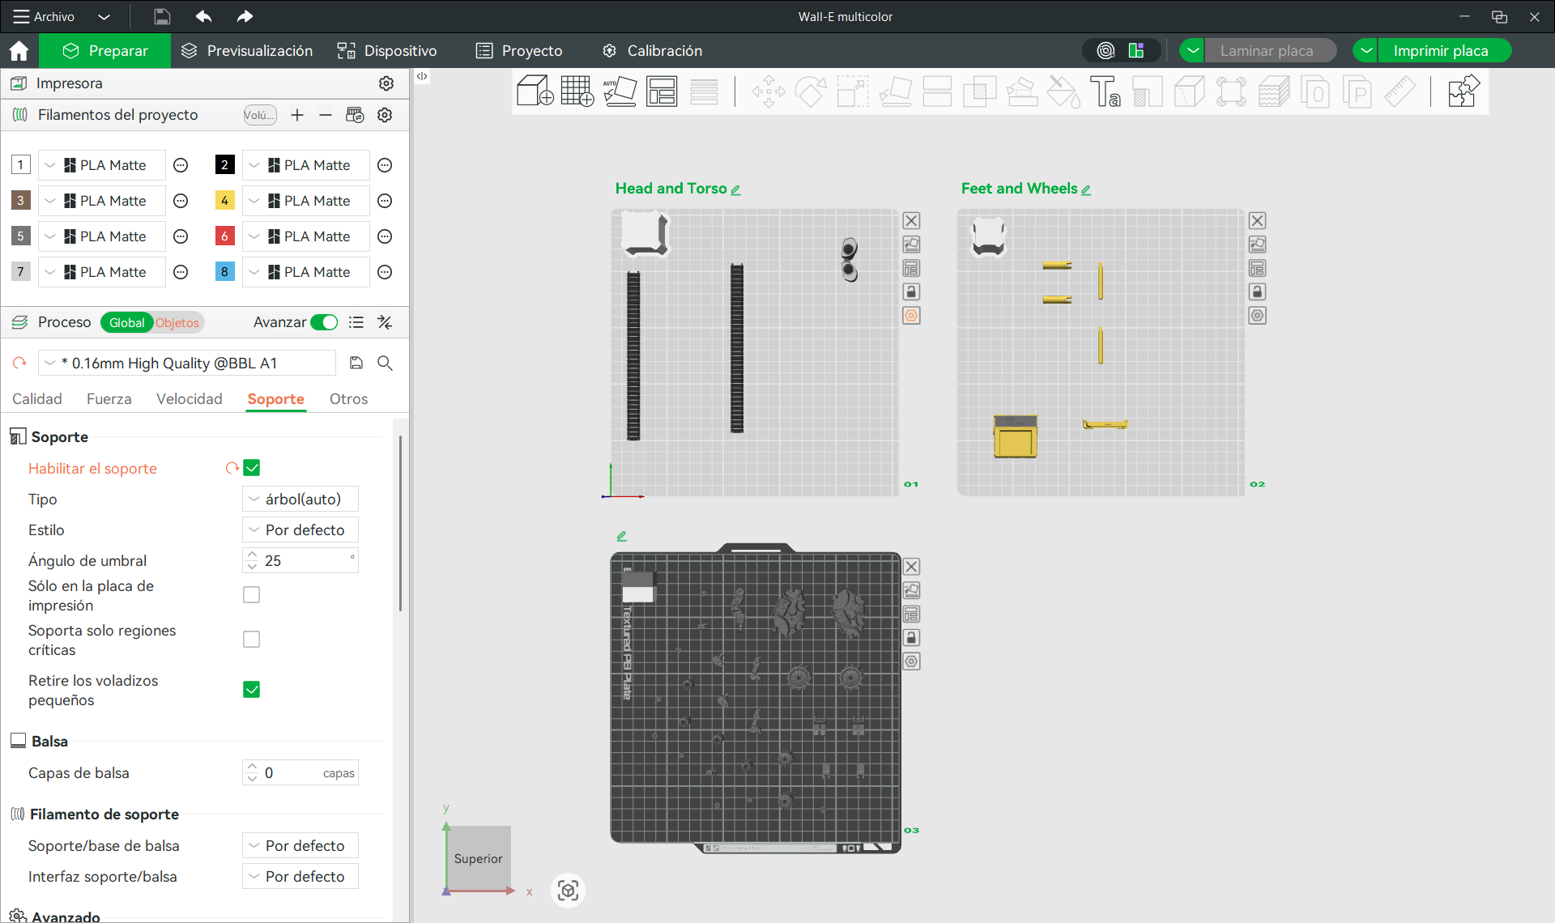Add a new filament with plus
Viewport: 1555px width, 923px height.
pyautogui.click(x=297, y=115)
